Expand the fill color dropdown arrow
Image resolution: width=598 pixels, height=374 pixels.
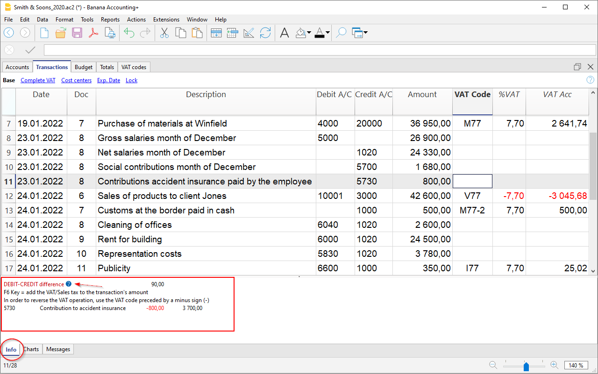[x=309, y=33]
